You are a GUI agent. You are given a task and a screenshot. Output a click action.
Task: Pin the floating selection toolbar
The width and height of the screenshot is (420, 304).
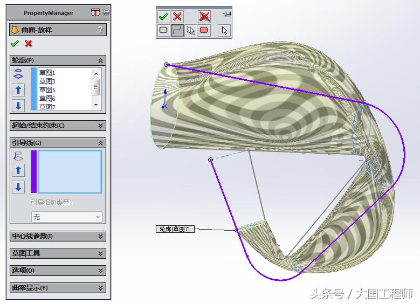[226, 13]
